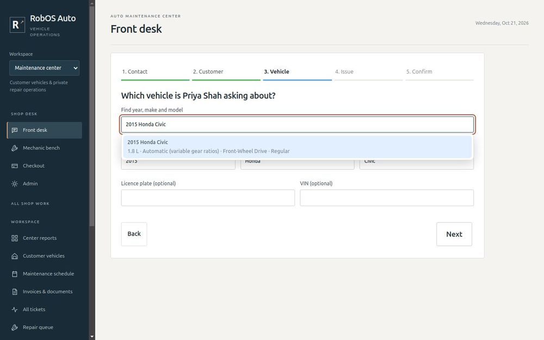Click the Front desk chat icon
This screenshot has height=340, width=544.
tap(15, 130)
